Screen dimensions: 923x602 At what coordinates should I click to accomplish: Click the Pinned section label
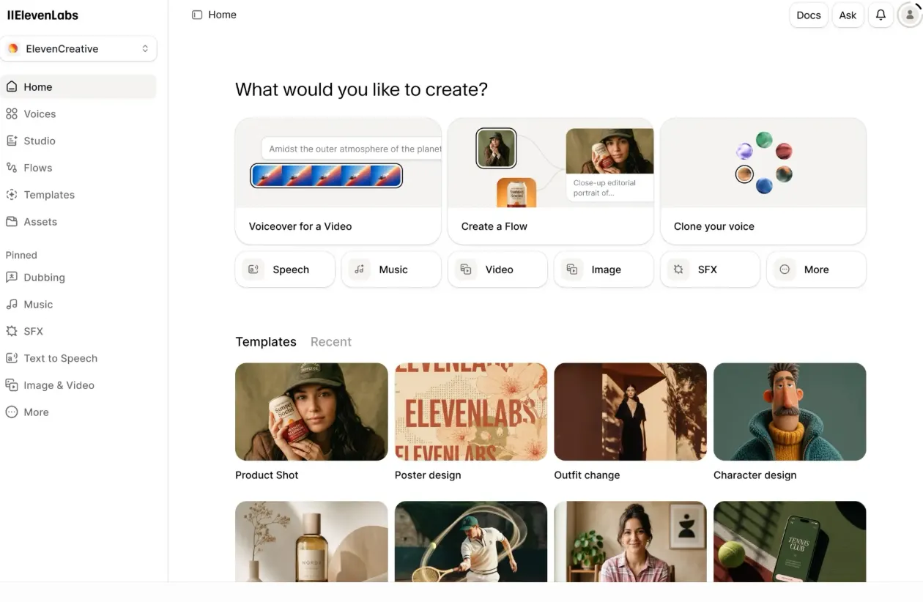(x=21, y=255)
